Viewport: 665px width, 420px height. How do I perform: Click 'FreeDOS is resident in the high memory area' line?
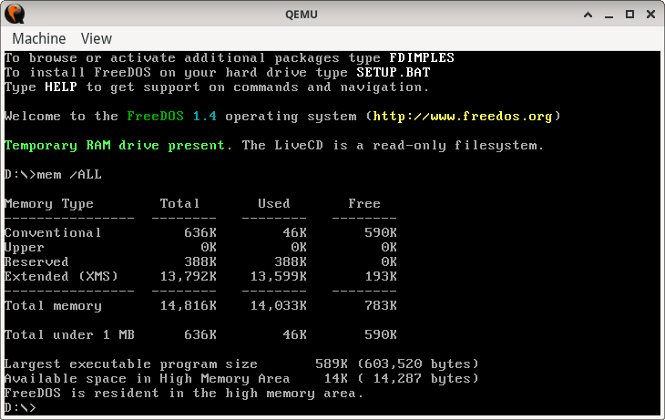(184, 394)
